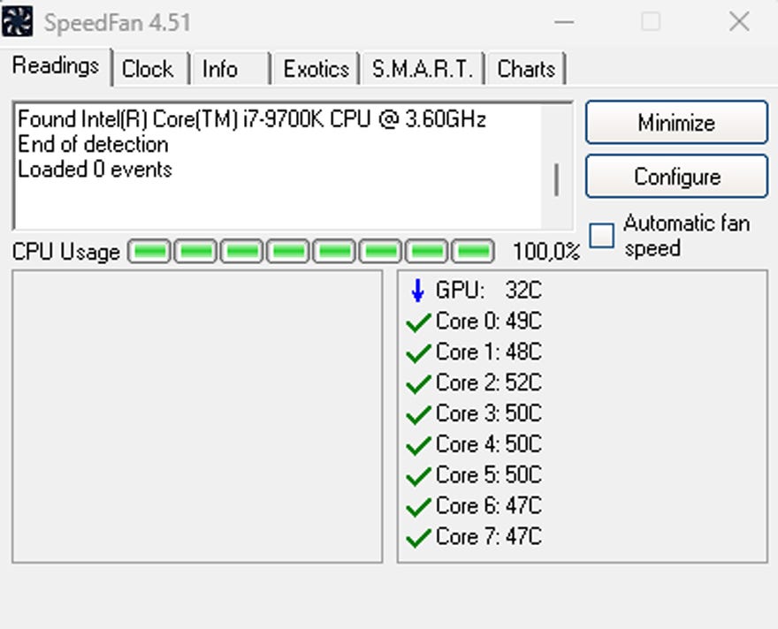Screen dimensions: 778x629
Task: Open the Info tab
Action: click(220, 69)
